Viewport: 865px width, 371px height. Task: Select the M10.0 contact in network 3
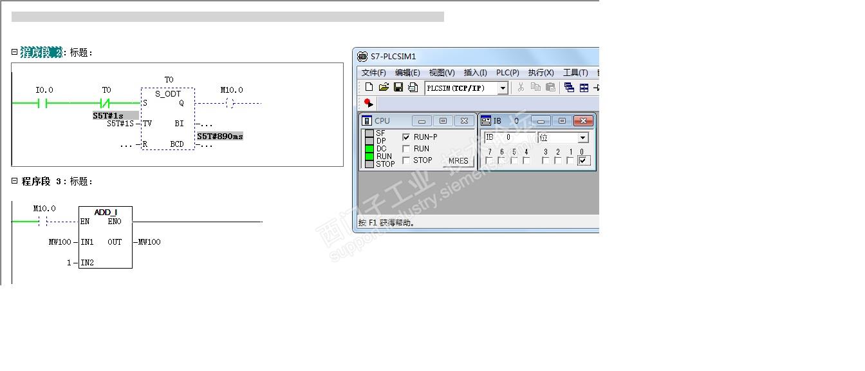pos(44,222)
